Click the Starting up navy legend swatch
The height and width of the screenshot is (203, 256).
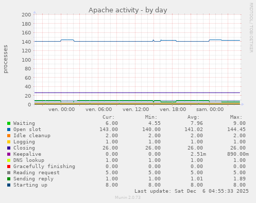pyautogui.click(x=9, y=185)
